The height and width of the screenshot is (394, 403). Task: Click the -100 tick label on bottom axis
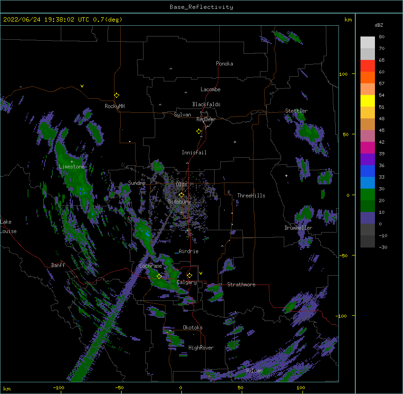58,388
